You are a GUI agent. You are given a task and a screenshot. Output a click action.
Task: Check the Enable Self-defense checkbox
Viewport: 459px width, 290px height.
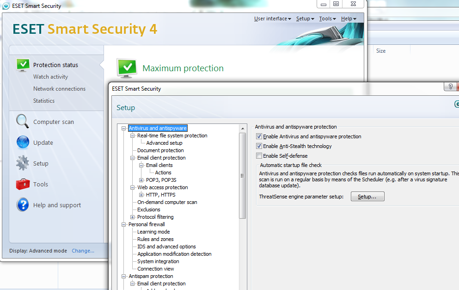pyautogui.click(x=259, y=155)
